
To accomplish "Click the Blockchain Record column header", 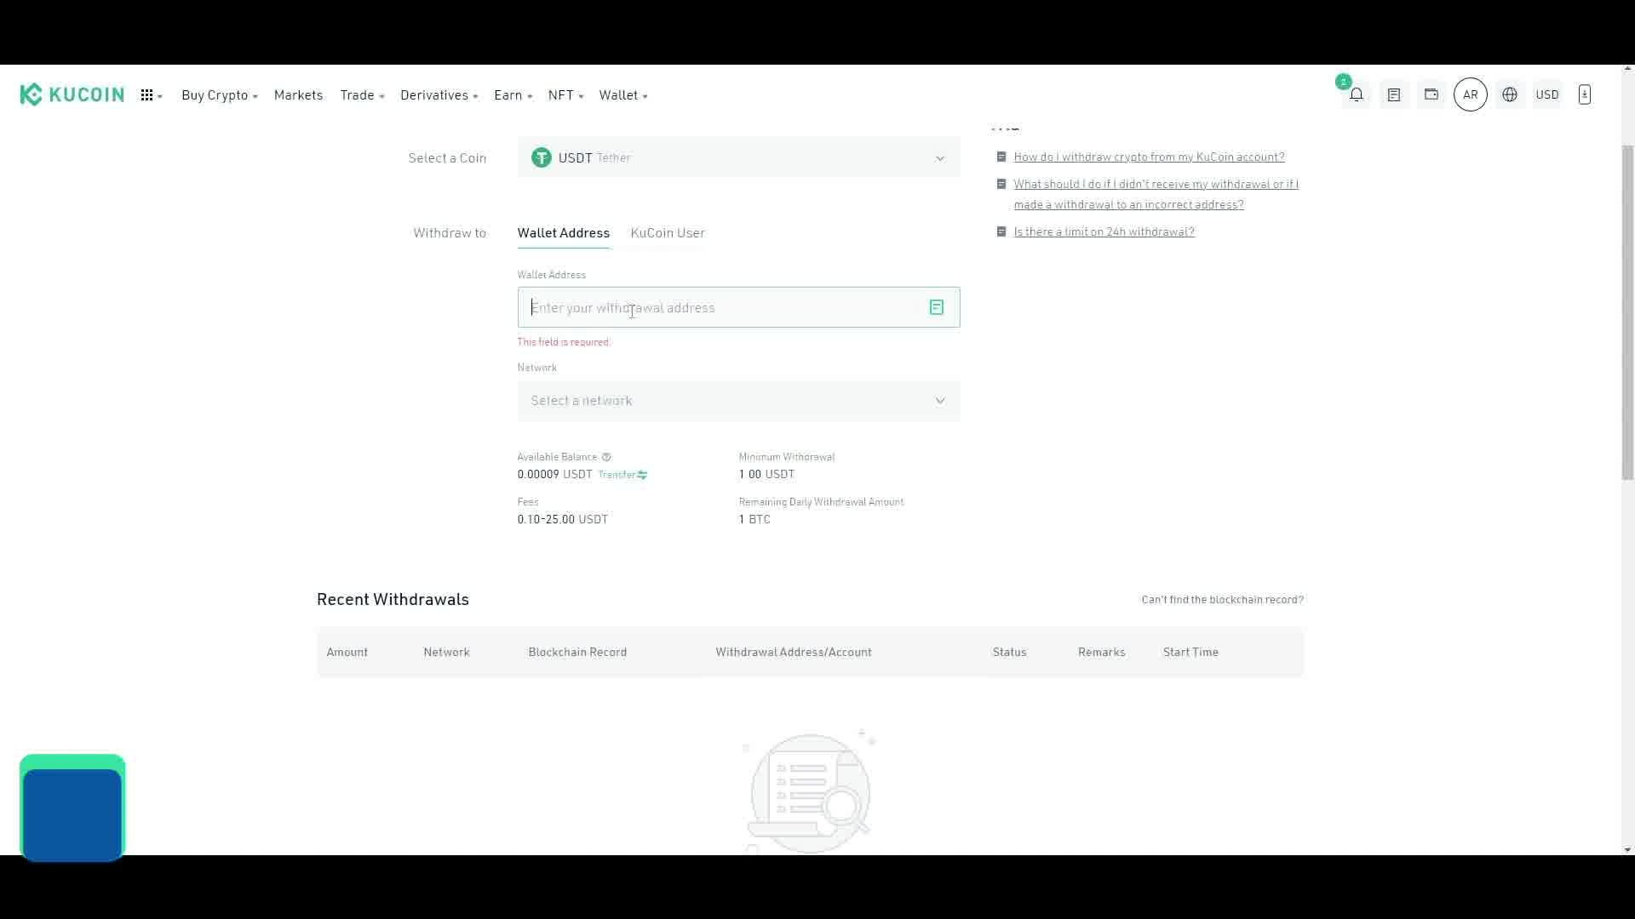I will tap(577, 653).
